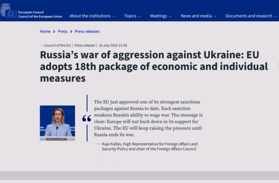Click 'European Council' site title text

(x=31, y=12)
